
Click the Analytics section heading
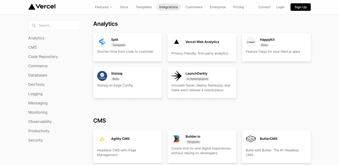[105, 24]
